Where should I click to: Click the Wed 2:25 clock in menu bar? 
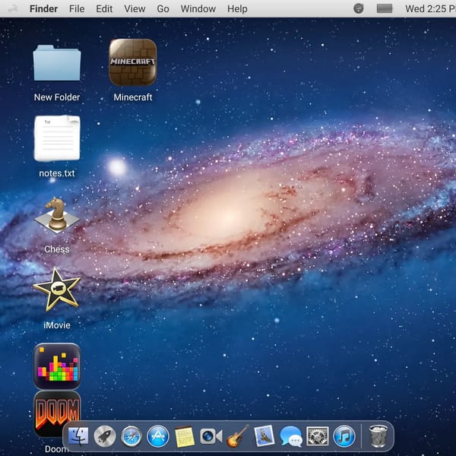(430, 8)
